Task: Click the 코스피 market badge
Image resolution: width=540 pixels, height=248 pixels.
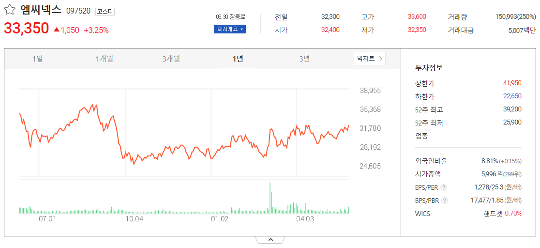Action: pos(105,11)
